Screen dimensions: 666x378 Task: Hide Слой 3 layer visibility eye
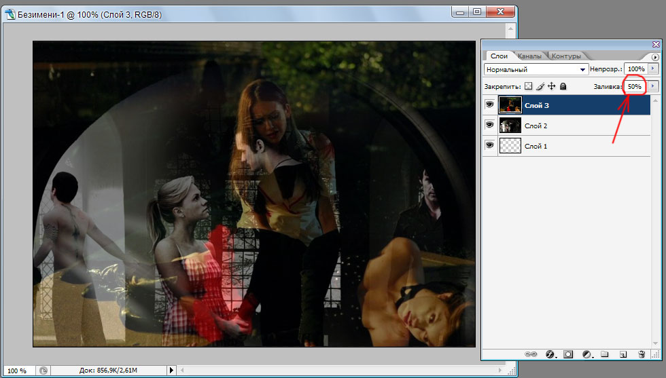click(x=489, y=105)
